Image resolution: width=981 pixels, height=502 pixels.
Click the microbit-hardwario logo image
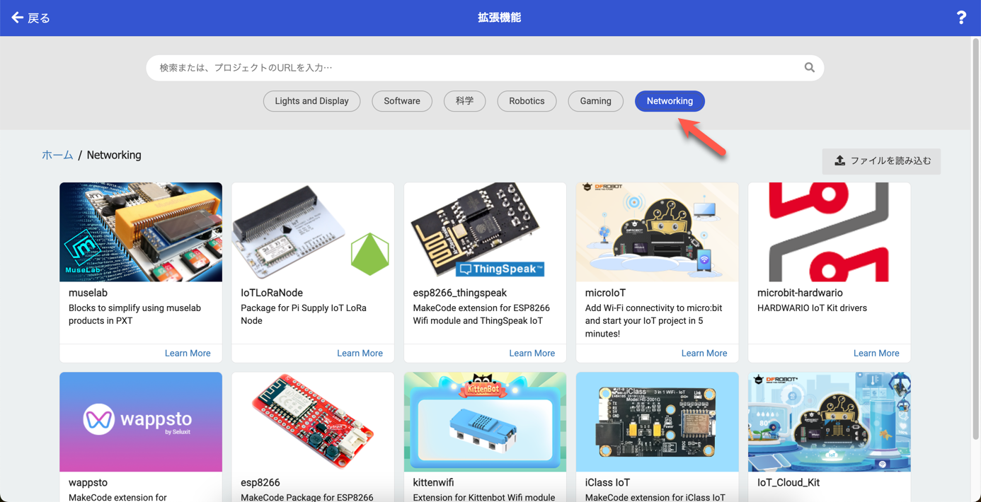coord(829,232)
